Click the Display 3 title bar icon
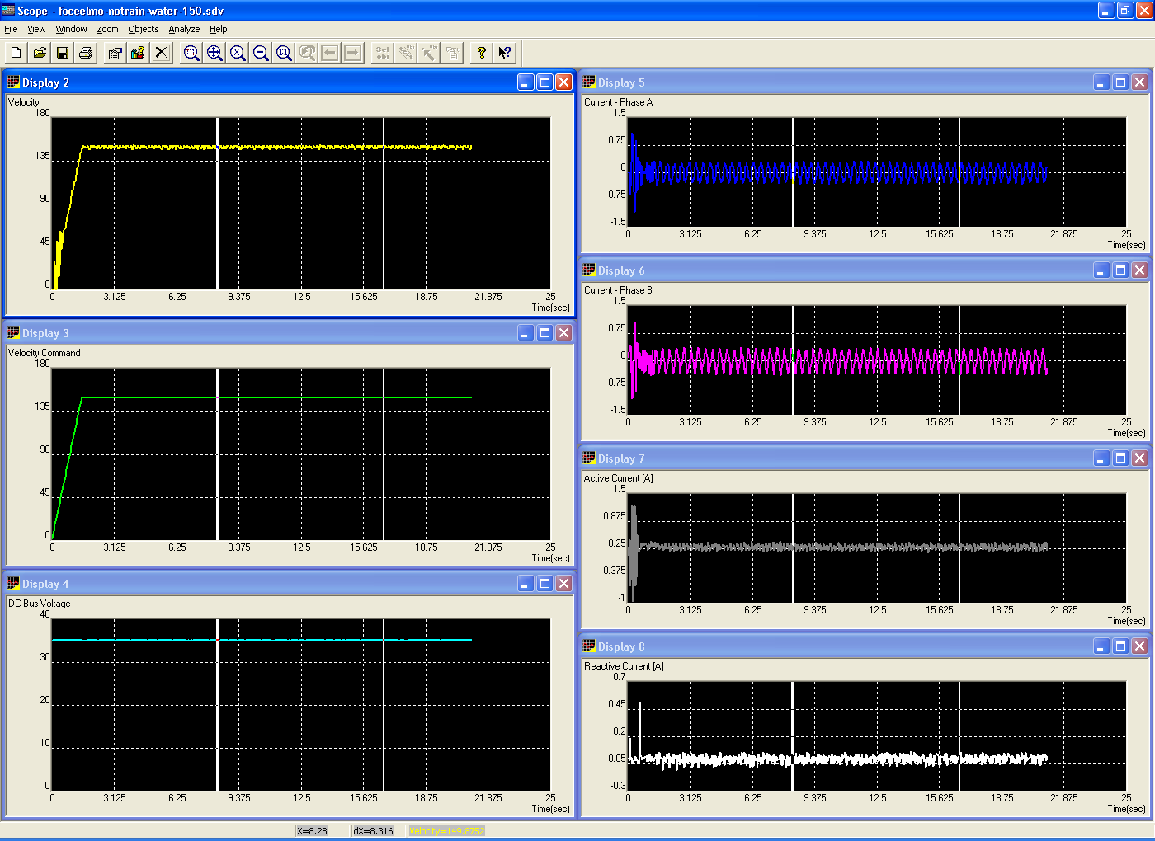1155x841 pixels. (x=13, y=333)
